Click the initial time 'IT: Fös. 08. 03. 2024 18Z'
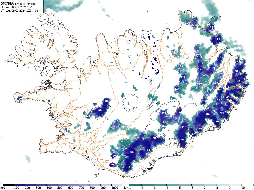 click(16, 7)
